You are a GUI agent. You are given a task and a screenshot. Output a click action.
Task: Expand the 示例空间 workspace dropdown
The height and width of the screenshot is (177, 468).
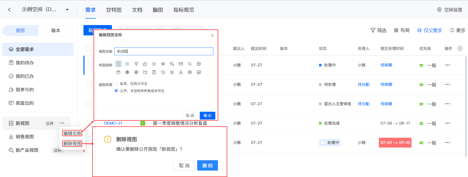click(67, 10)
